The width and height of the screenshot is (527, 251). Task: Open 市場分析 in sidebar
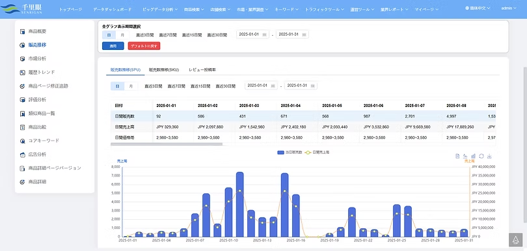[x=37, y=59]
